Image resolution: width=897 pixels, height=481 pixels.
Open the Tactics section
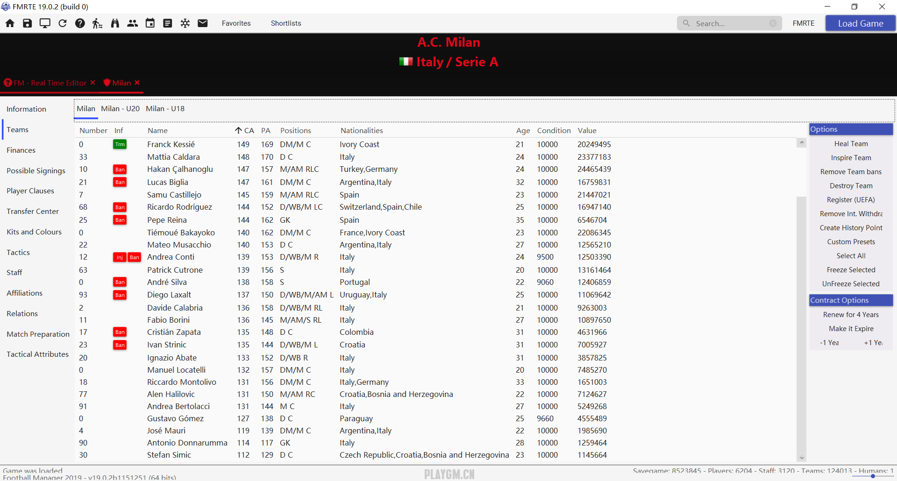tap(18, 252)
